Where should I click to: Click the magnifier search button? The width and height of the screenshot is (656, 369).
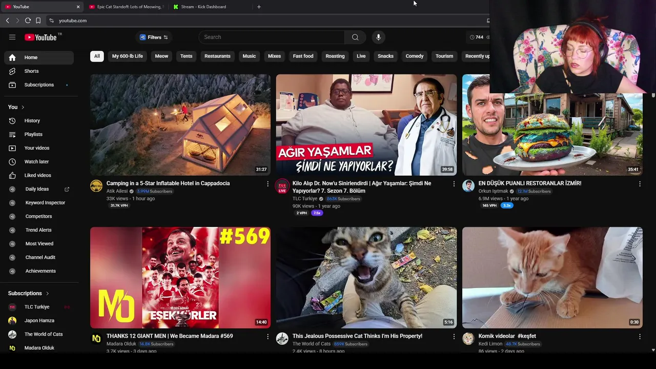pyautogui.click(x=355, y=37)
